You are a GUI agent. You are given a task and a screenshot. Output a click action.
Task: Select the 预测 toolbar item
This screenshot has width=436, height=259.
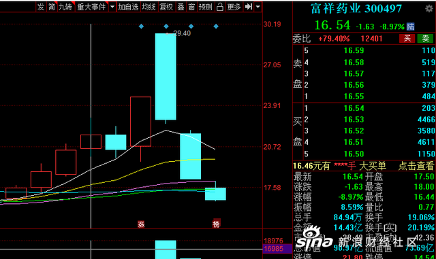coord(206,7)
